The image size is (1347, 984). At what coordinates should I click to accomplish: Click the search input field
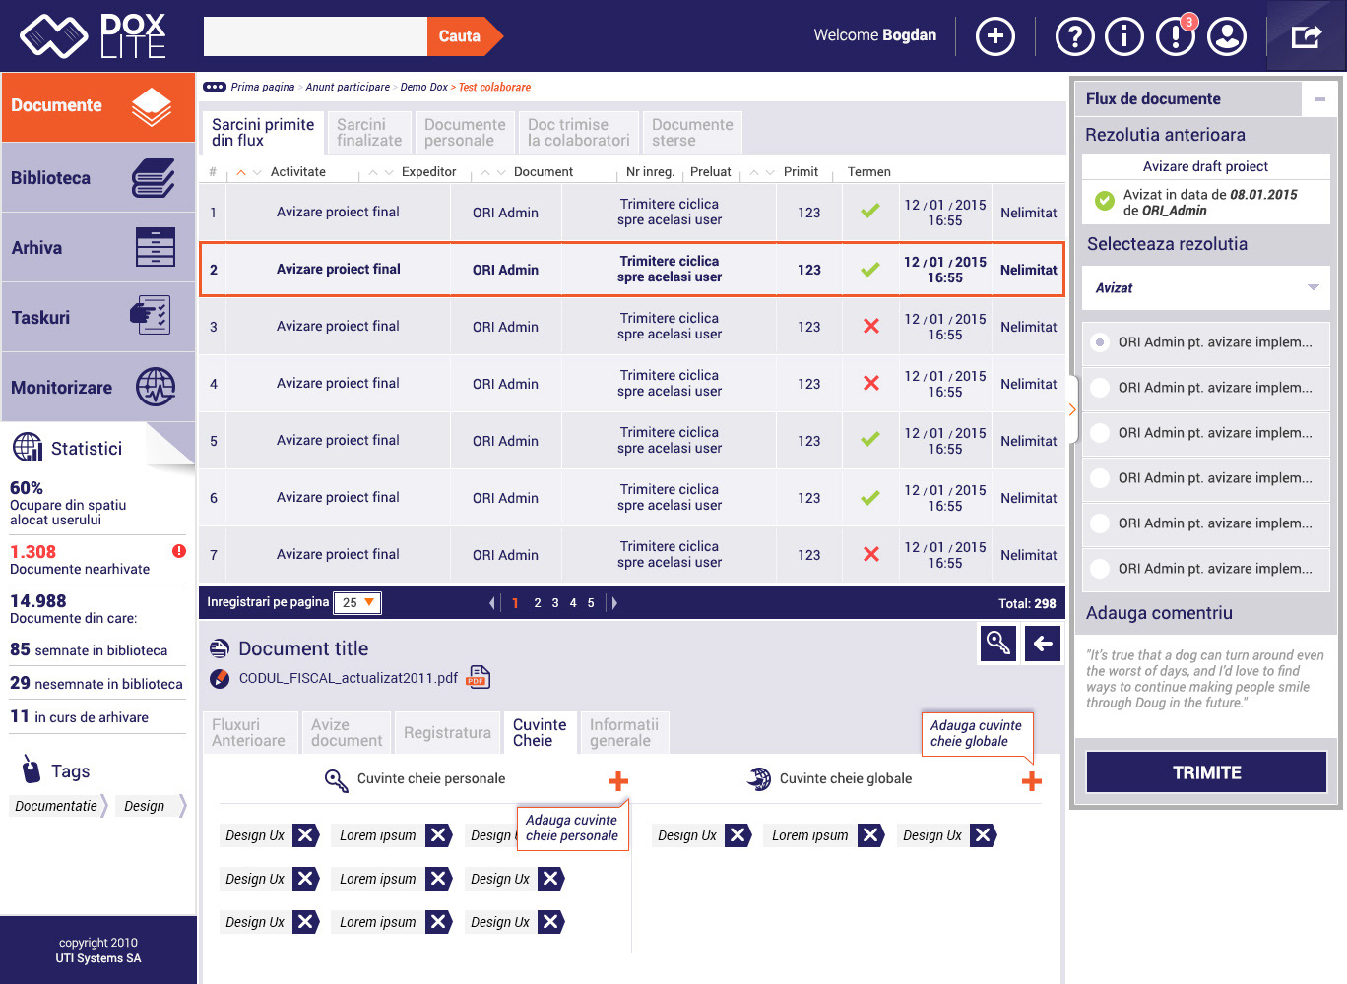[315, 36]
